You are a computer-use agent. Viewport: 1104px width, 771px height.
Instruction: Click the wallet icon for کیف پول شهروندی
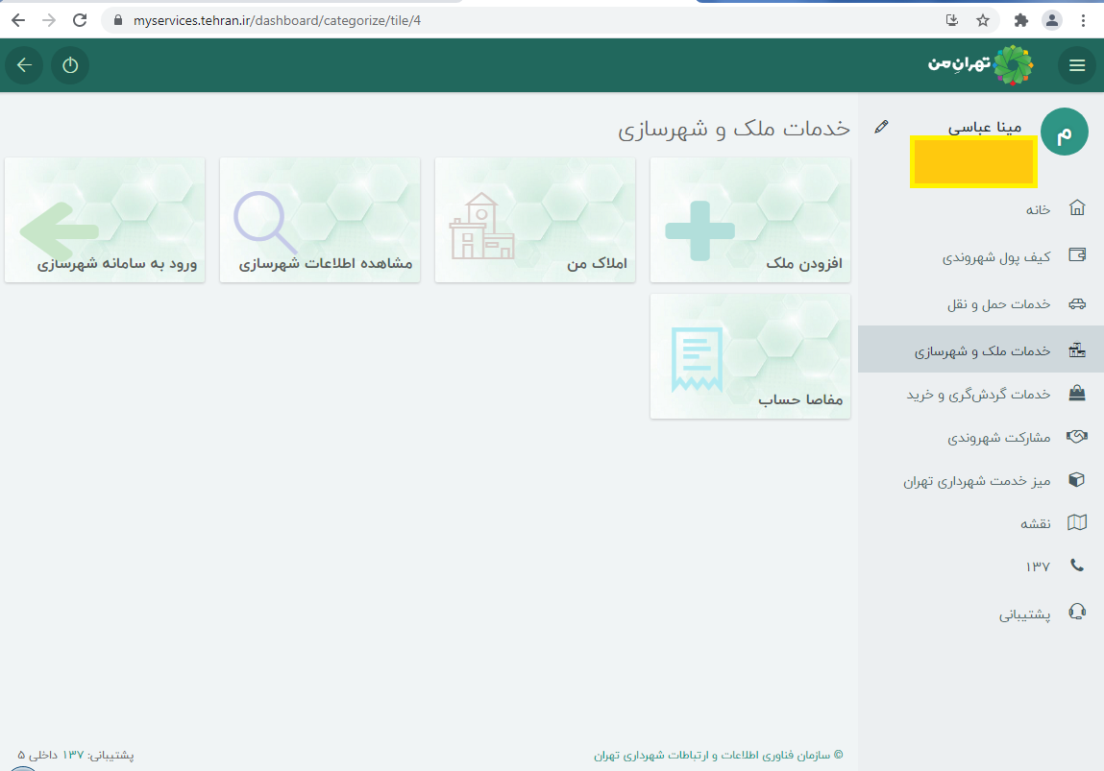point(1077,256)
